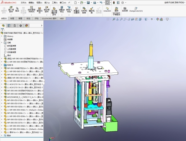Expand the Mates (配合) folder
This screenshot has width=186, height=141.
2,136
